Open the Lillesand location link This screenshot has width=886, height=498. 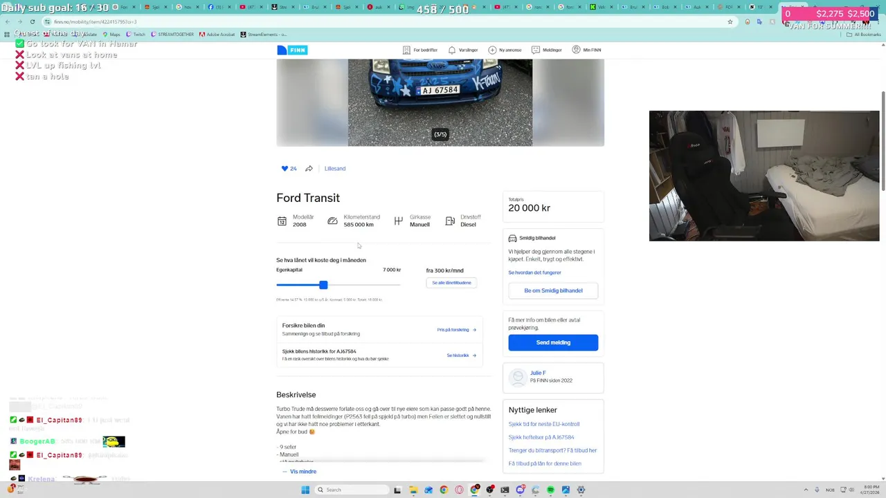pyautogui.click(x=335, y=169)
